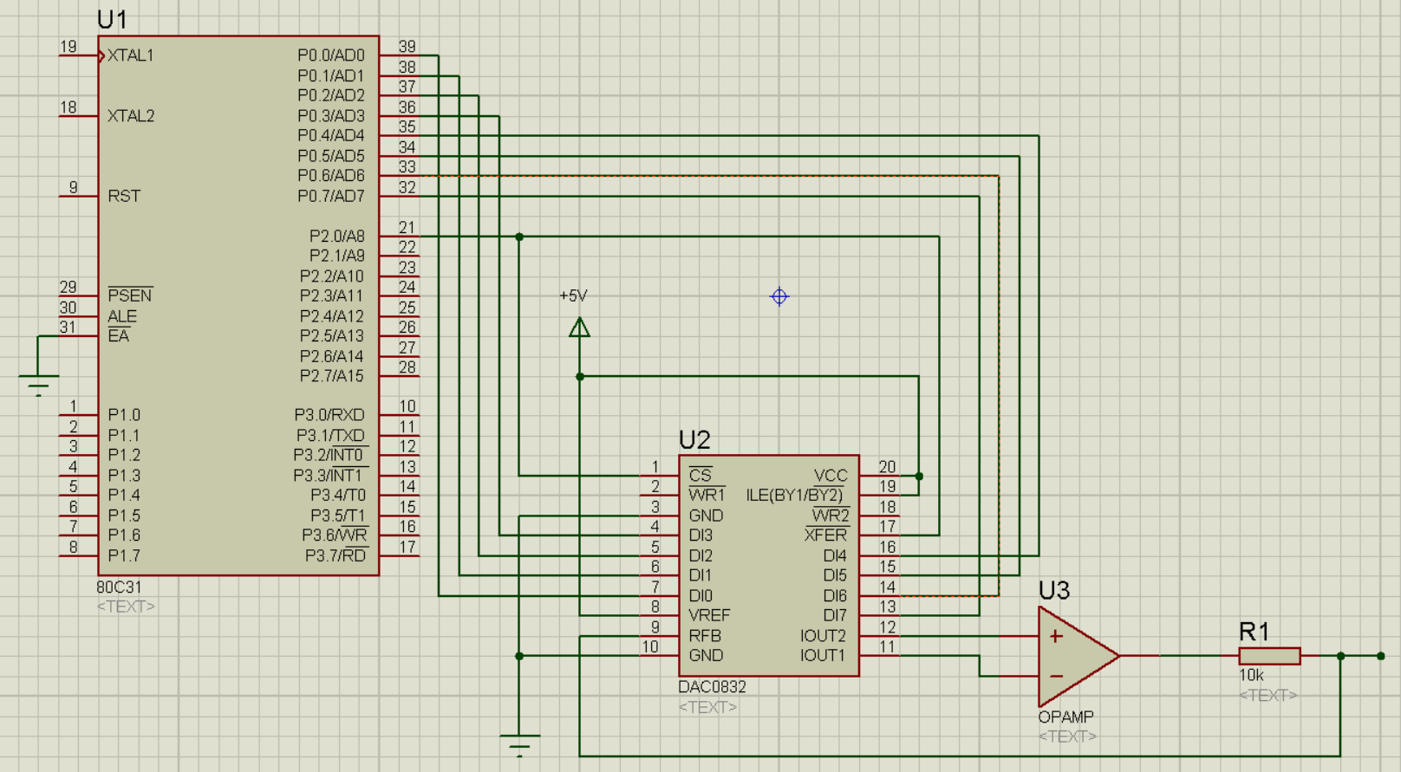
Task: Click the <TEXT> placeholder under OPAMP
Action: point(1067,736)
